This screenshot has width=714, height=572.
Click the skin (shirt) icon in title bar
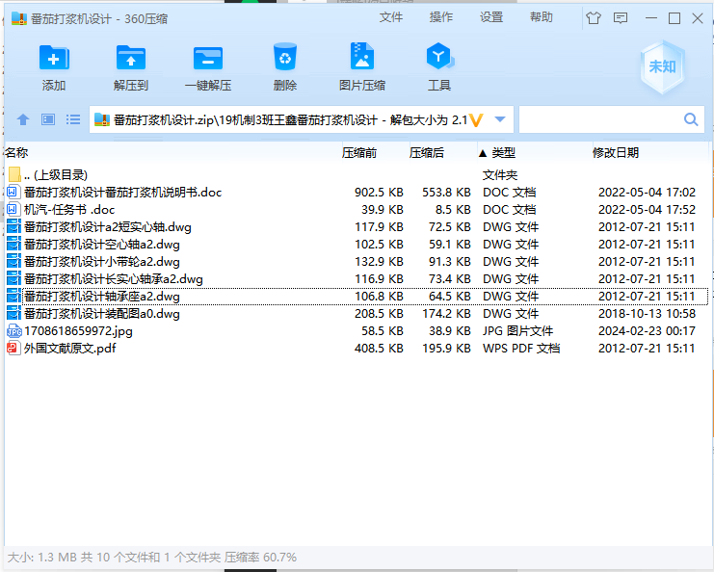(x=594, y=18)
